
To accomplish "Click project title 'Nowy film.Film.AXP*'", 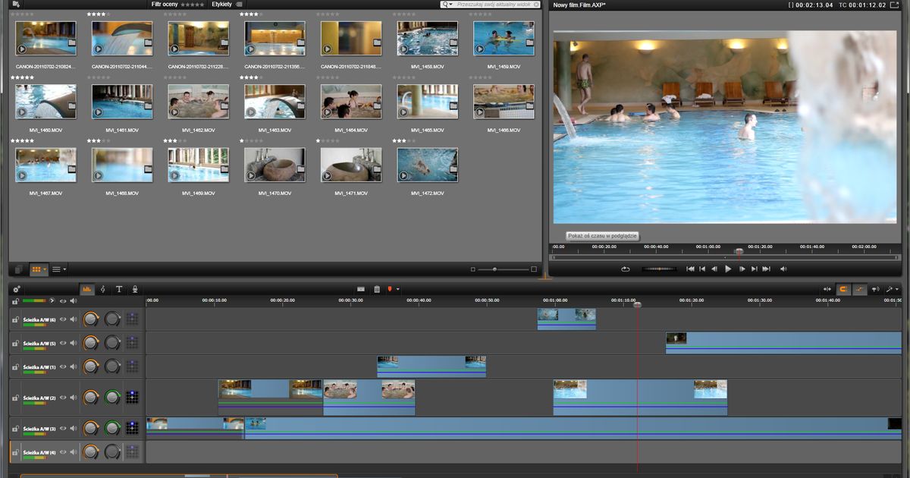I will (579, 5).
